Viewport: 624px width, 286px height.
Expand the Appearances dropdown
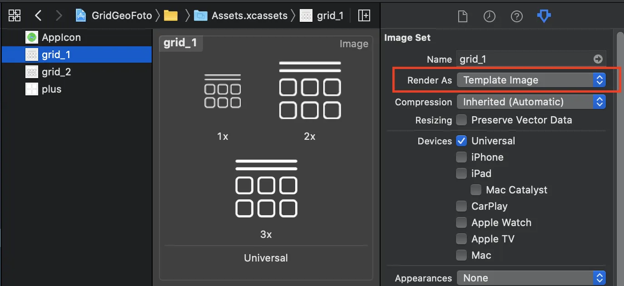(x=531, y=278)
